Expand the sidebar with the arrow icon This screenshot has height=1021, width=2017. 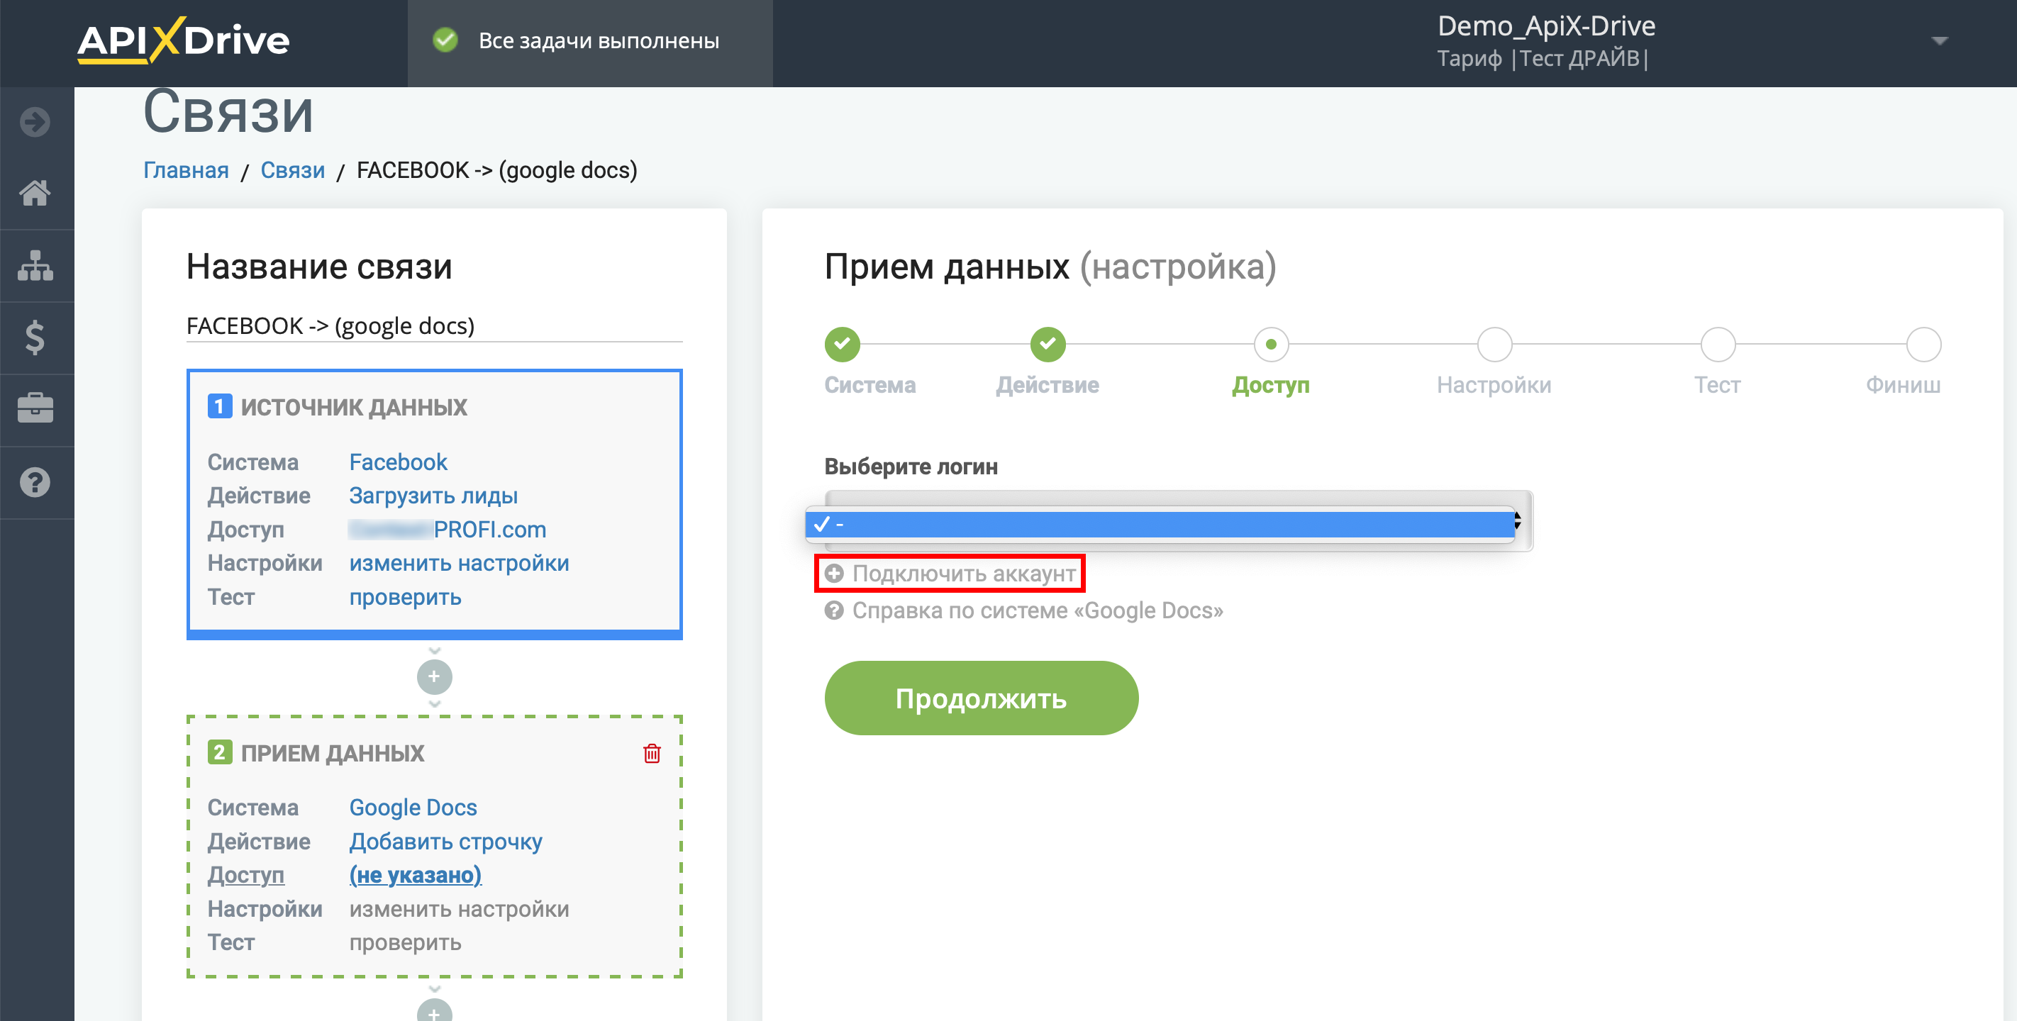click(x=35, y=122)
